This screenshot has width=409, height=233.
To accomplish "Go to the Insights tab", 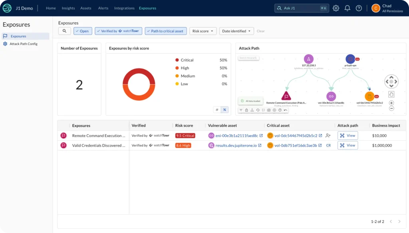I will (68, 8).
